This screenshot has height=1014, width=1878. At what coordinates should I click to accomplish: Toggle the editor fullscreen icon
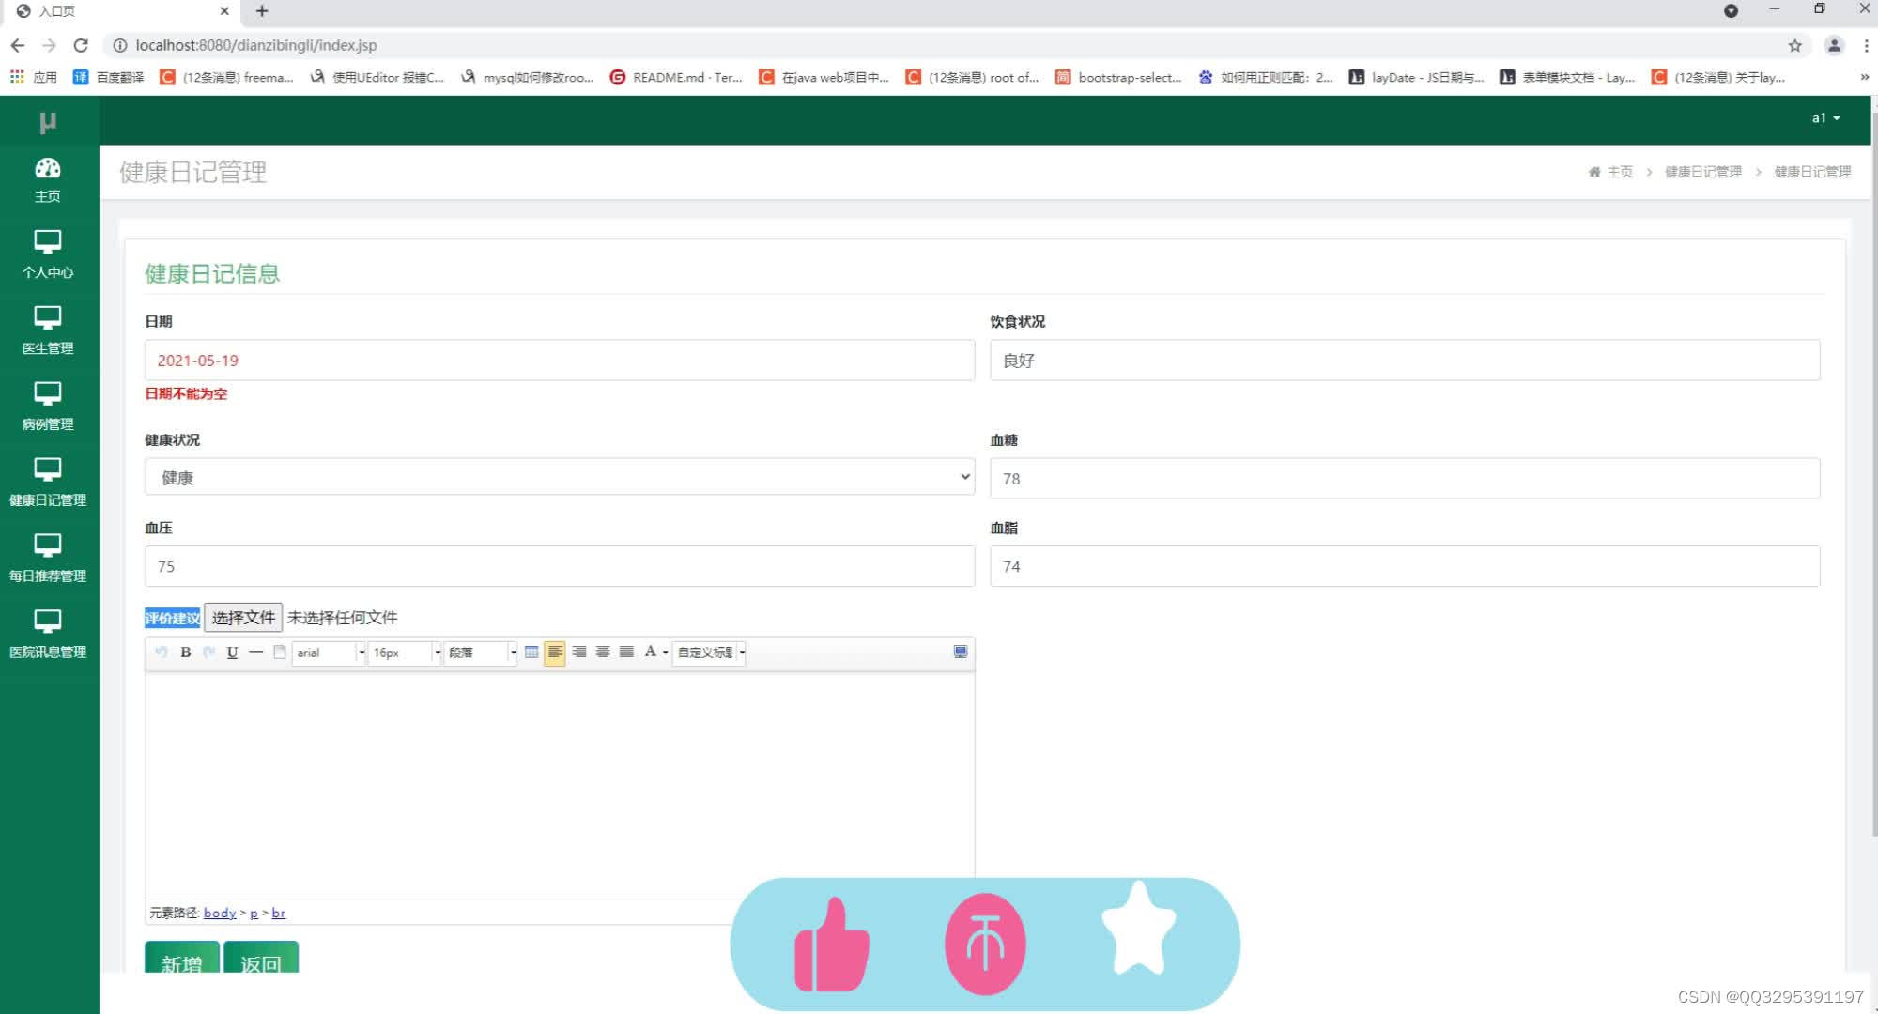[x=960, y=652]
